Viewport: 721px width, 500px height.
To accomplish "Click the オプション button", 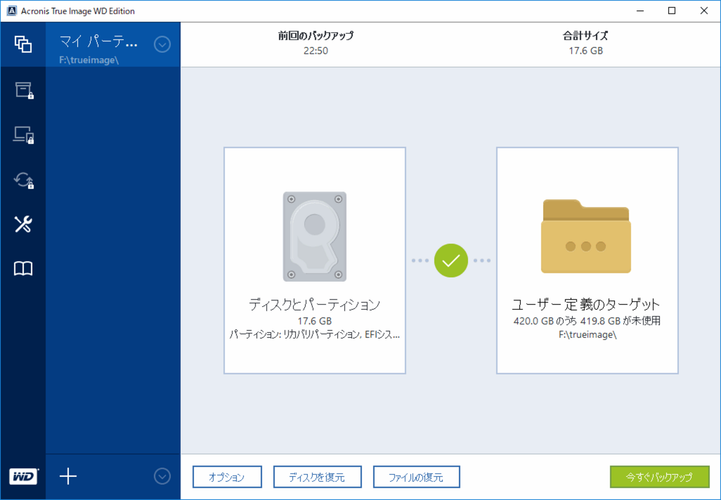I will (227, 477).
